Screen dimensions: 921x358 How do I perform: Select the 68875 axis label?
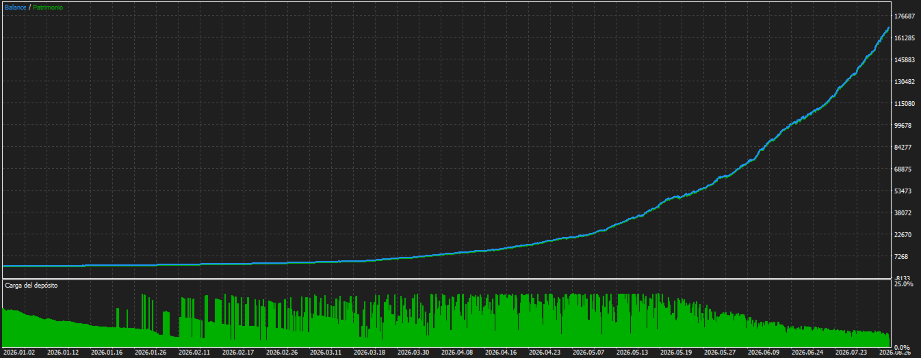tap(903, 169)
